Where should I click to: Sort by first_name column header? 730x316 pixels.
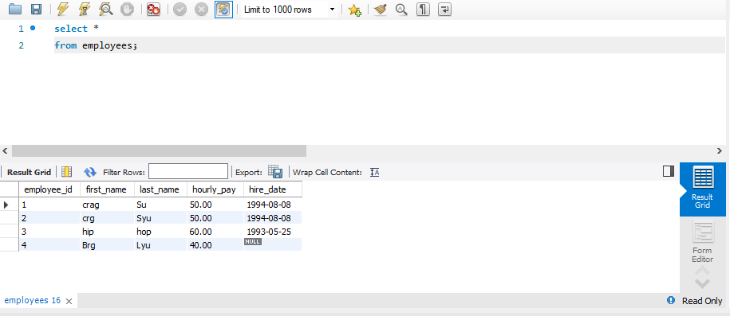click(107, 189)
